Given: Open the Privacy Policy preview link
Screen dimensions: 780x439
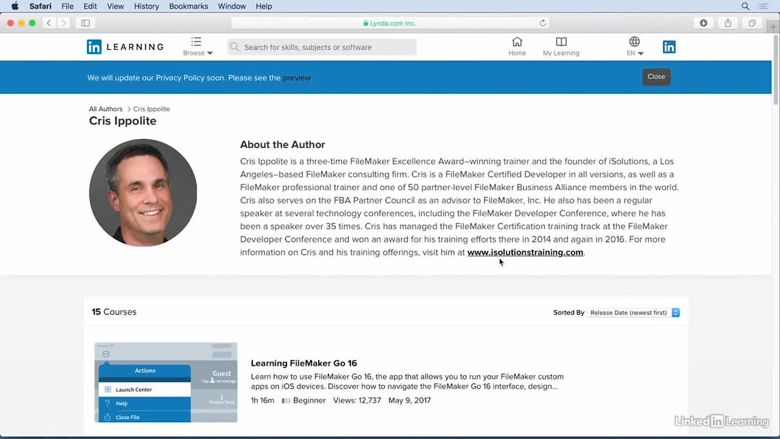Looking at the screenshot, I should [297, 78].
